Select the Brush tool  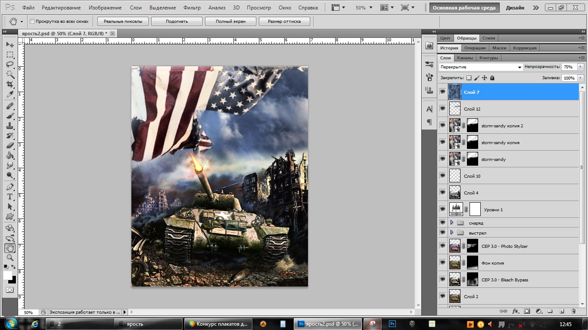pos(10,116)
